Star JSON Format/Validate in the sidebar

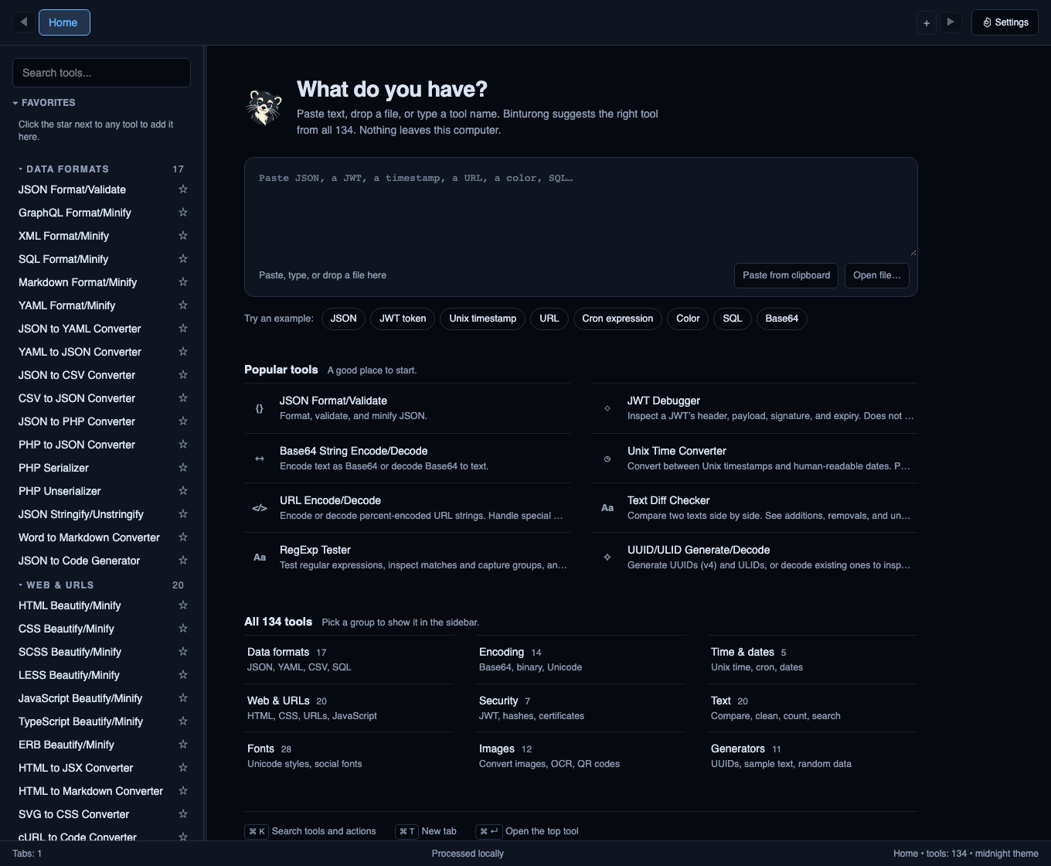point(183,189)
